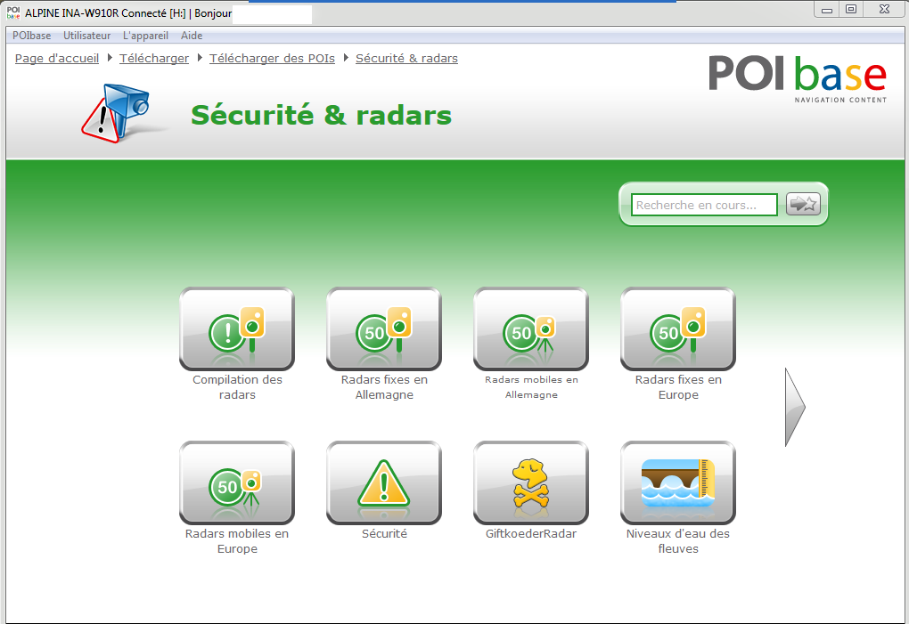Image resolution: width=909 pixels, height=624 pixels.
Task: Navigate to Télécharger breadcrumb link
Action: (x=154, y=59)
